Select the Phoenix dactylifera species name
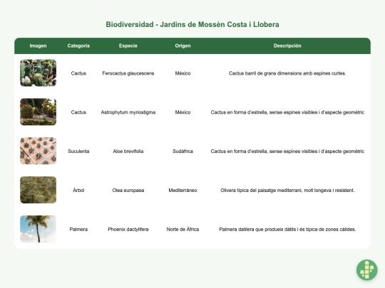Viewport: 385px width, 288px height. pyautogui.click(x=128, y=229)
